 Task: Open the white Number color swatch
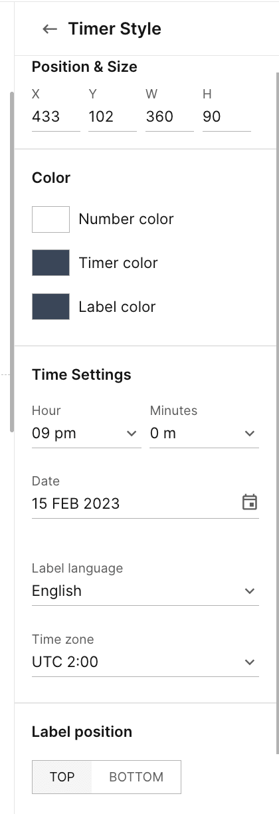pyautogui.click(x=50, y=219)
